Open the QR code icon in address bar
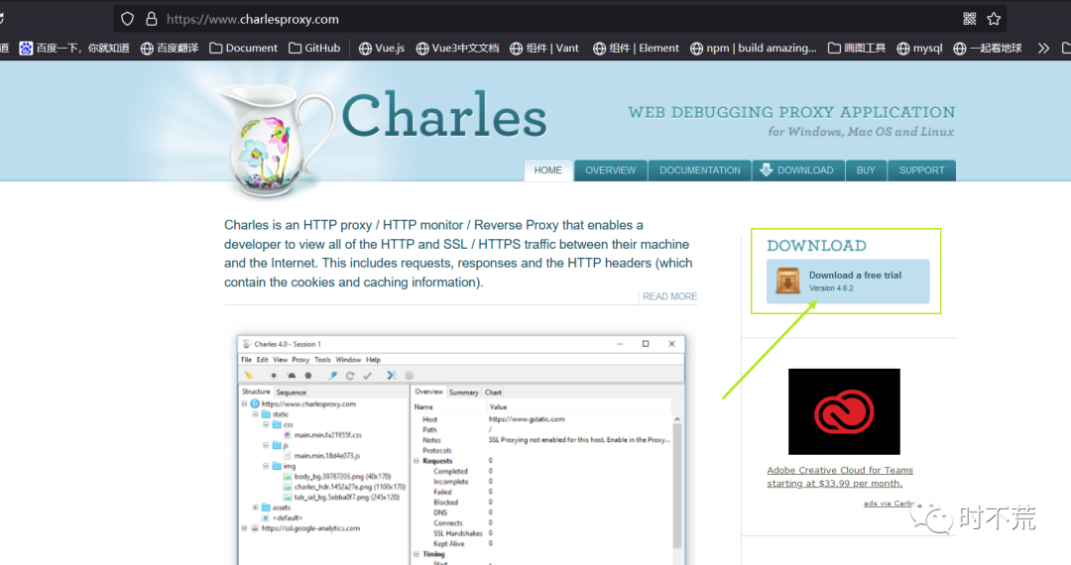Screen dimensions: 1071x565 click(x=969, y=19)
